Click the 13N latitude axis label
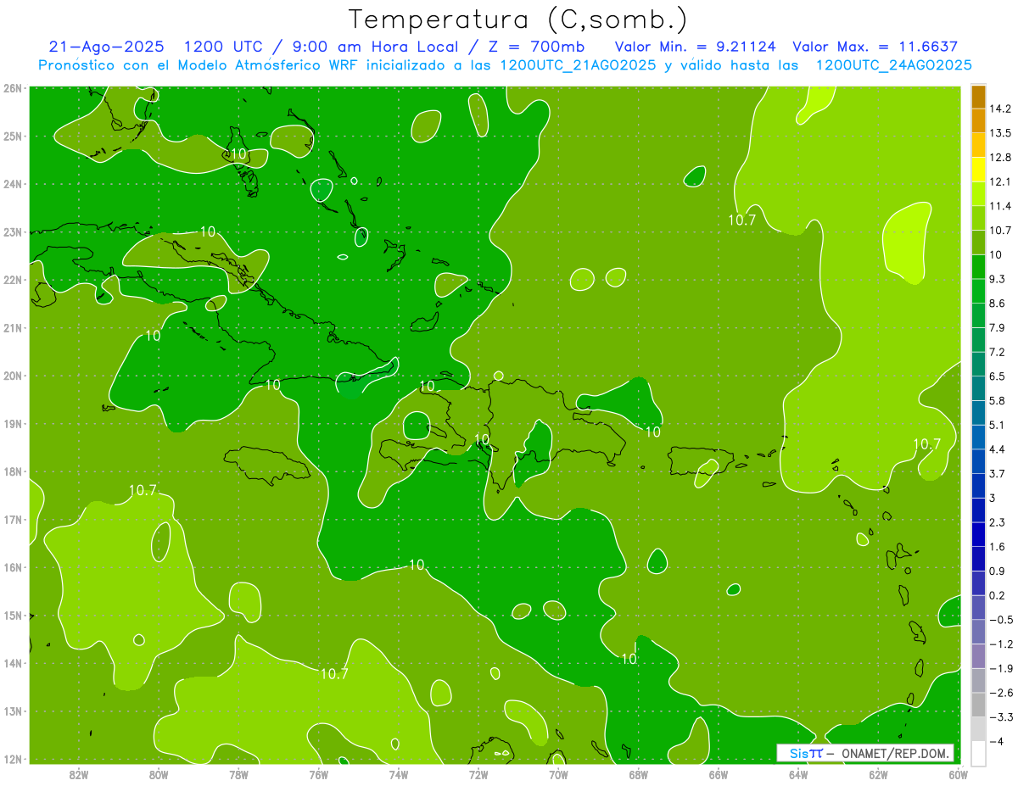Screen dimensions: 1018x786 pyautogui.click(x=12, y=711)
